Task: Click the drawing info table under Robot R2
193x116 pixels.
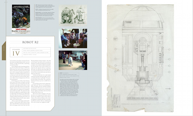Action: click(x=36, y=52)
